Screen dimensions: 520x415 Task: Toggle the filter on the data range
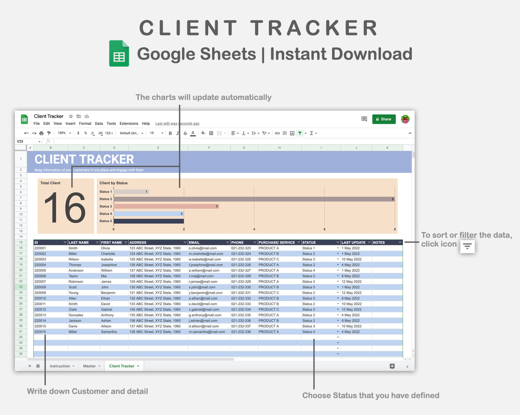coord(300,133)
